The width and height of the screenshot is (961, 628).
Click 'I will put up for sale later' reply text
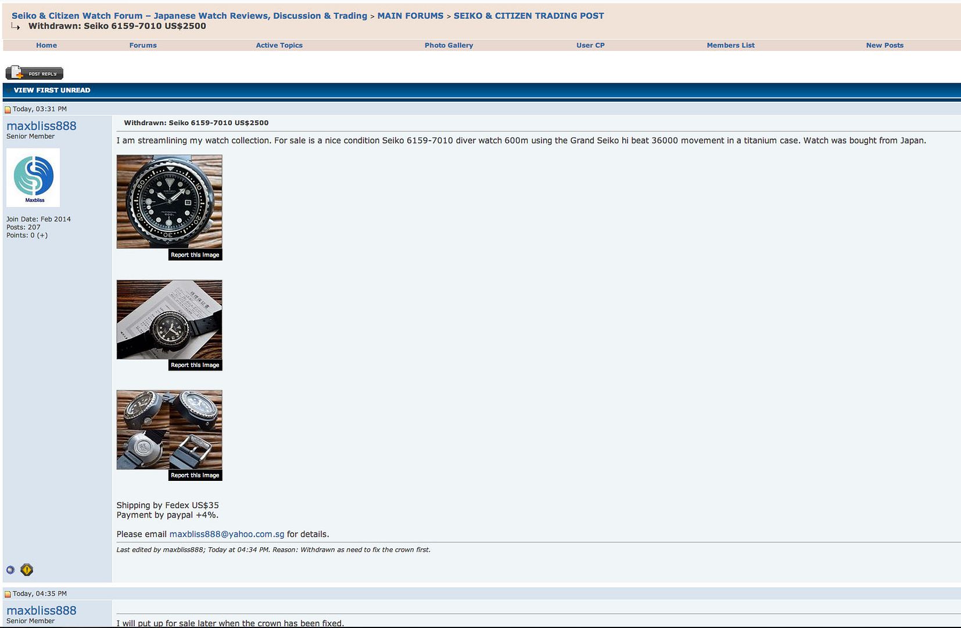(x=230, y=623)
